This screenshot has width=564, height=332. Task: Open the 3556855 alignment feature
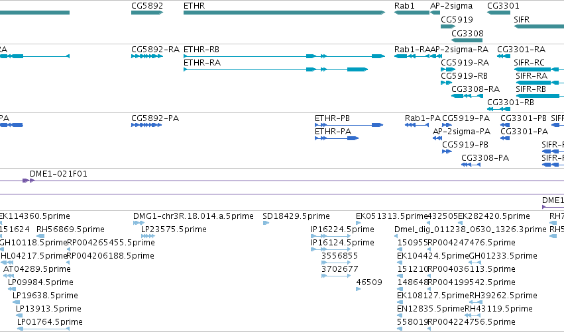[339, 255]
